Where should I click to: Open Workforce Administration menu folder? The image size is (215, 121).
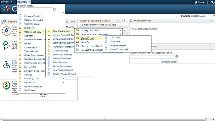click(35, 40)
